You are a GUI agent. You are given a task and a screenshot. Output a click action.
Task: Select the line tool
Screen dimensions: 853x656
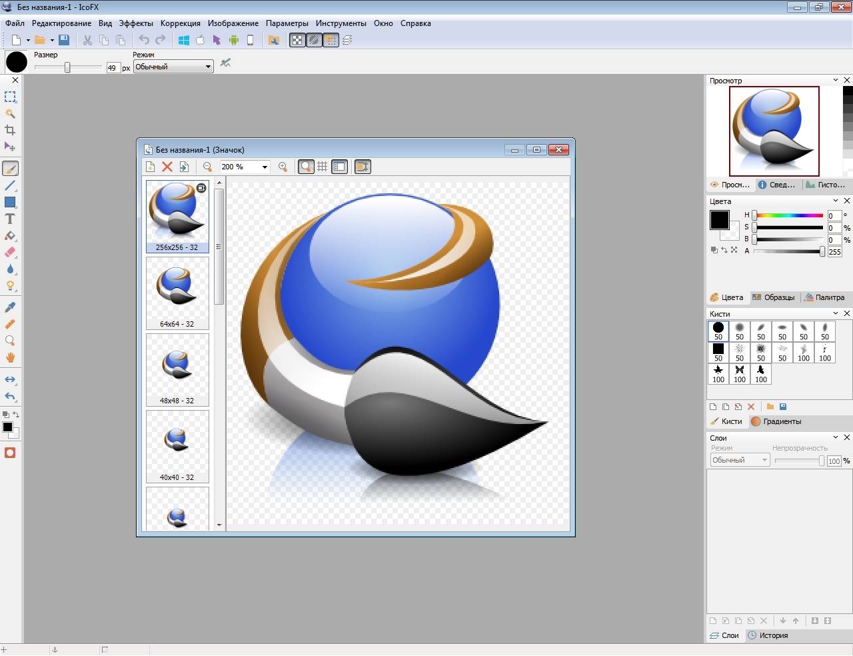10,186
